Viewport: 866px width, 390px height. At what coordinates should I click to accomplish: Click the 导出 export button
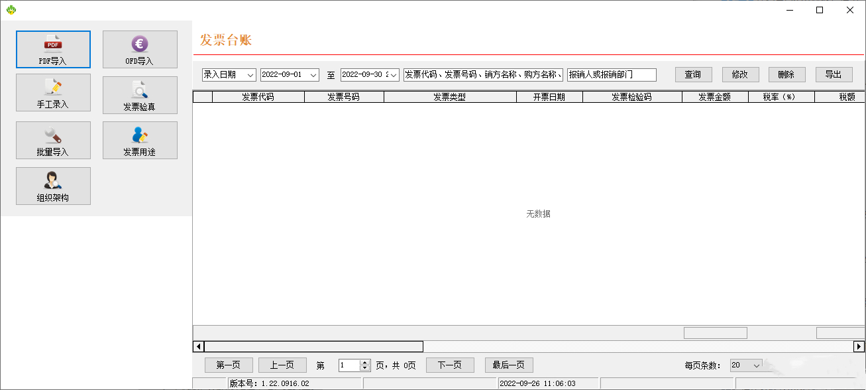(834, 74)
